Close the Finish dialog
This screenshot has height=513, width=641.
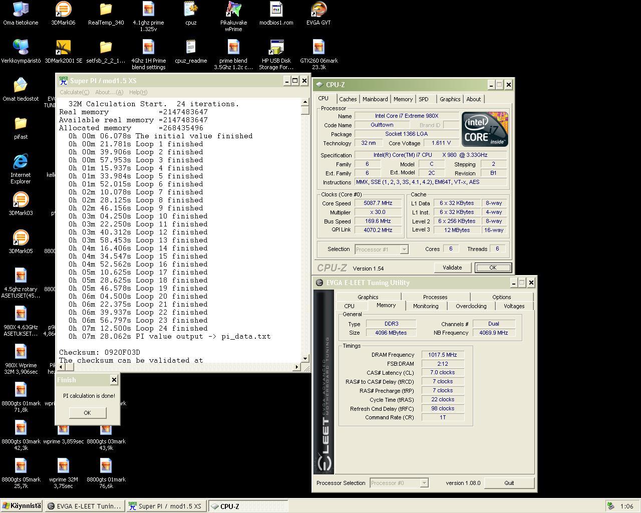point(114,380)
